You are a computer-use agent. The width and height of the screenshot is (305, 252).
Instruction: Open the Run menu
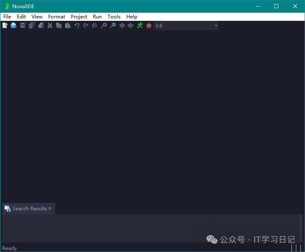point(97,17)
